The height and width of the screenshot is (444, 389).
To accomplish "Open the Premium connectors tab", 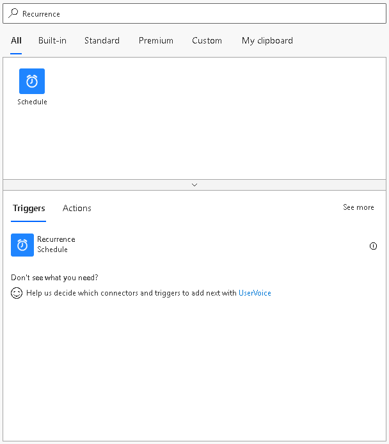I will pyautogui.click(x=156, y=40).
